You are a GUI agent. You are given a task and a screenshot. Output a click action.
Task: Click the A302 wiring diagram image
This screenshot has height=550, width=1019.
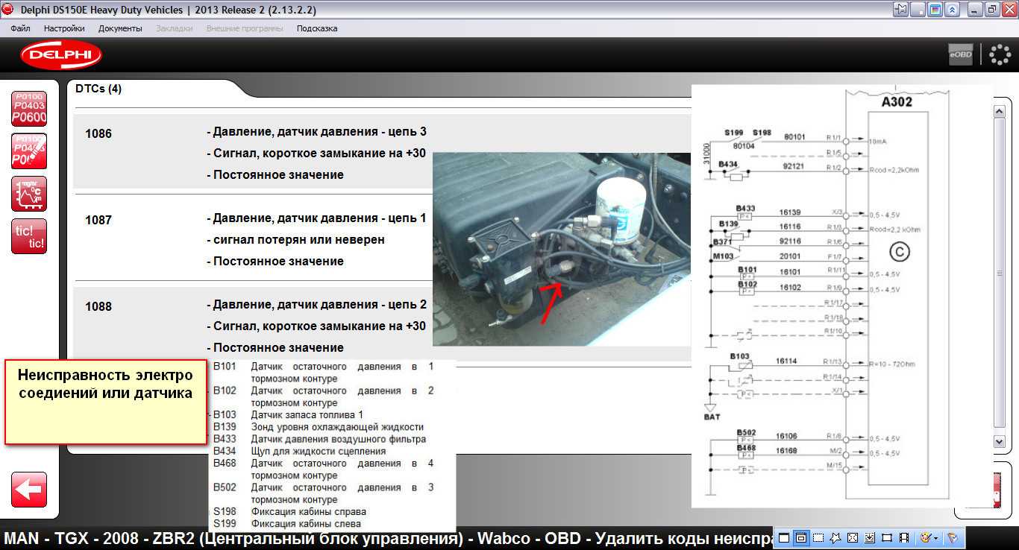841,296
